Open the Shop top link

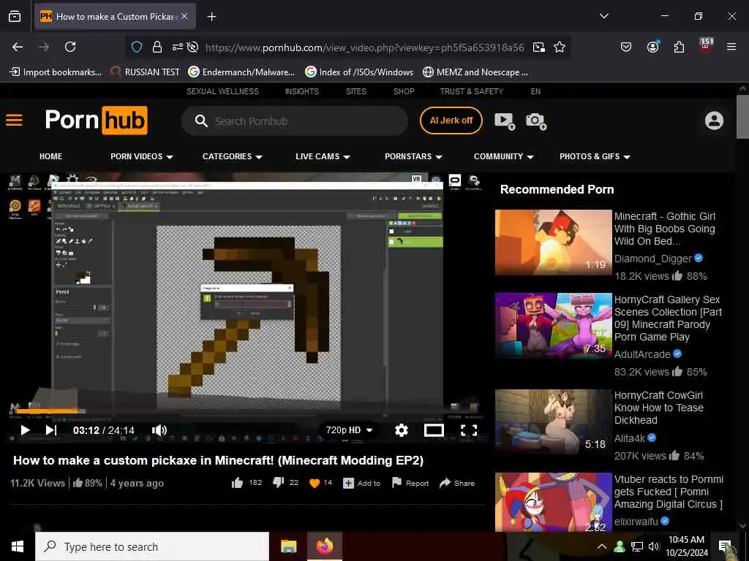404,91
